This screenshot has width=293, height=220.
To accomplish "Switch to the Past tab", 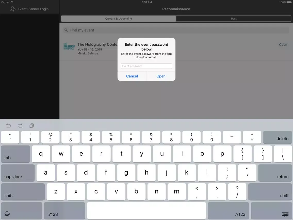I will 234,19.
